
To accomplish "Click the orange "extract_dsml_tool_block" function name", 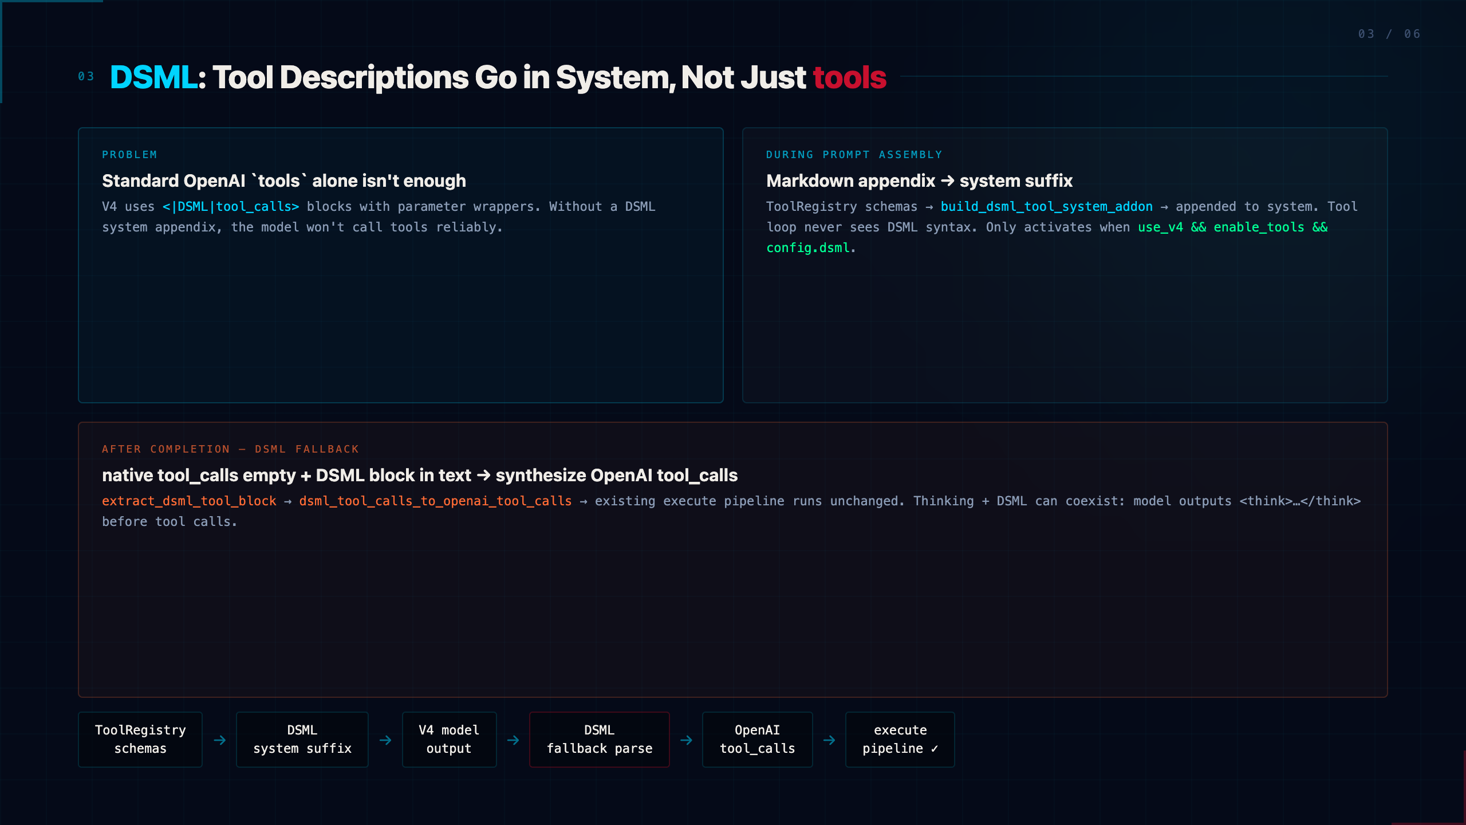I will 189,501.
